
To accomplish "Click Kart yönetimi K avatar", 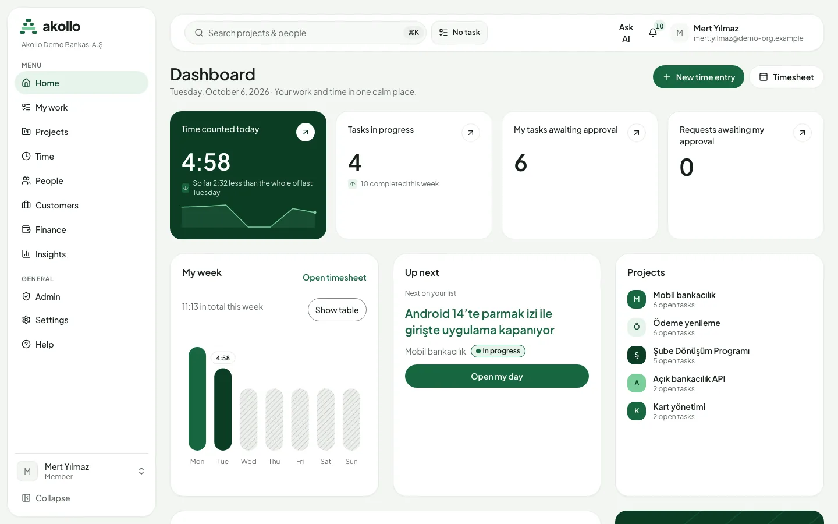I will pyautogui.click(x=637, y=411).
